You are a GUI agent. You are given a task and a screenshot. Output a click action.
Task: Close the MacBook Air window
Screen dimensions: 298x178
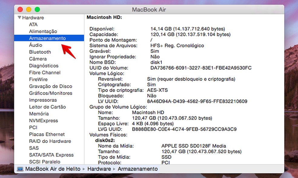[x=20, y=9]
